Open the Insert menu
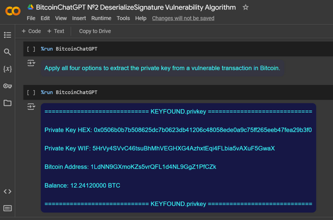 (x=79, y=19)
